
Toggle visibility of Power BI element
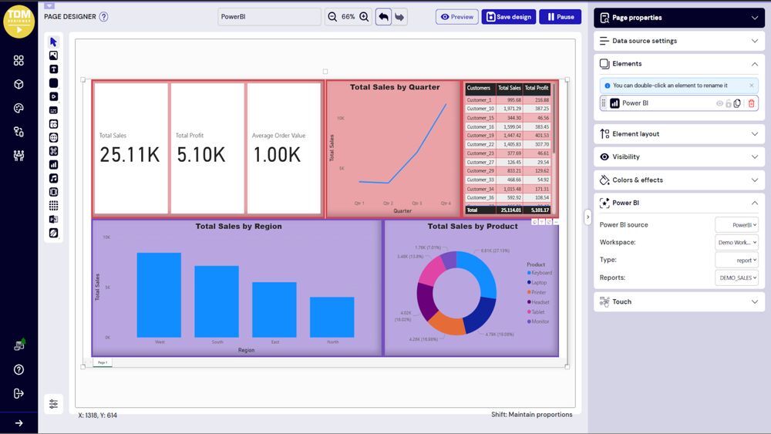tap(719, 103)
